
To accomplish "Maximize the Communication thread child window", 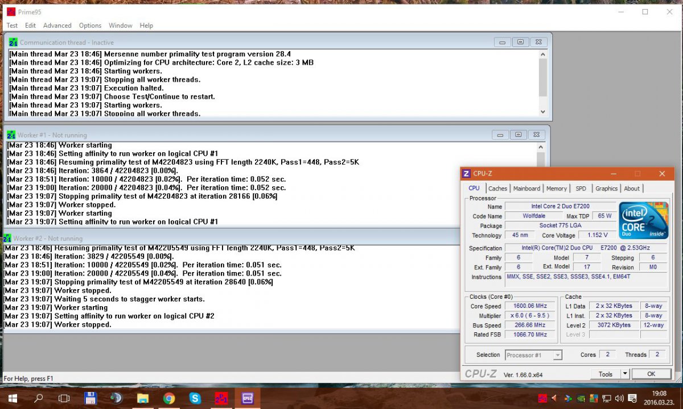I will (520, 42).
